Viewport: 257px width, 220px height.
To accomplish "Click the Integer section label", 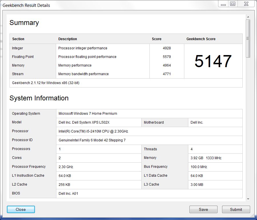I will tap(17, 48).
